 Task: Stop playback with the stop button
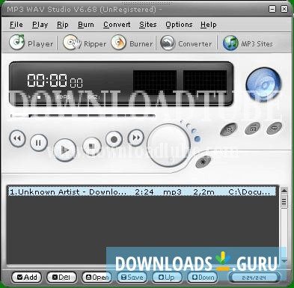point(92,147)
